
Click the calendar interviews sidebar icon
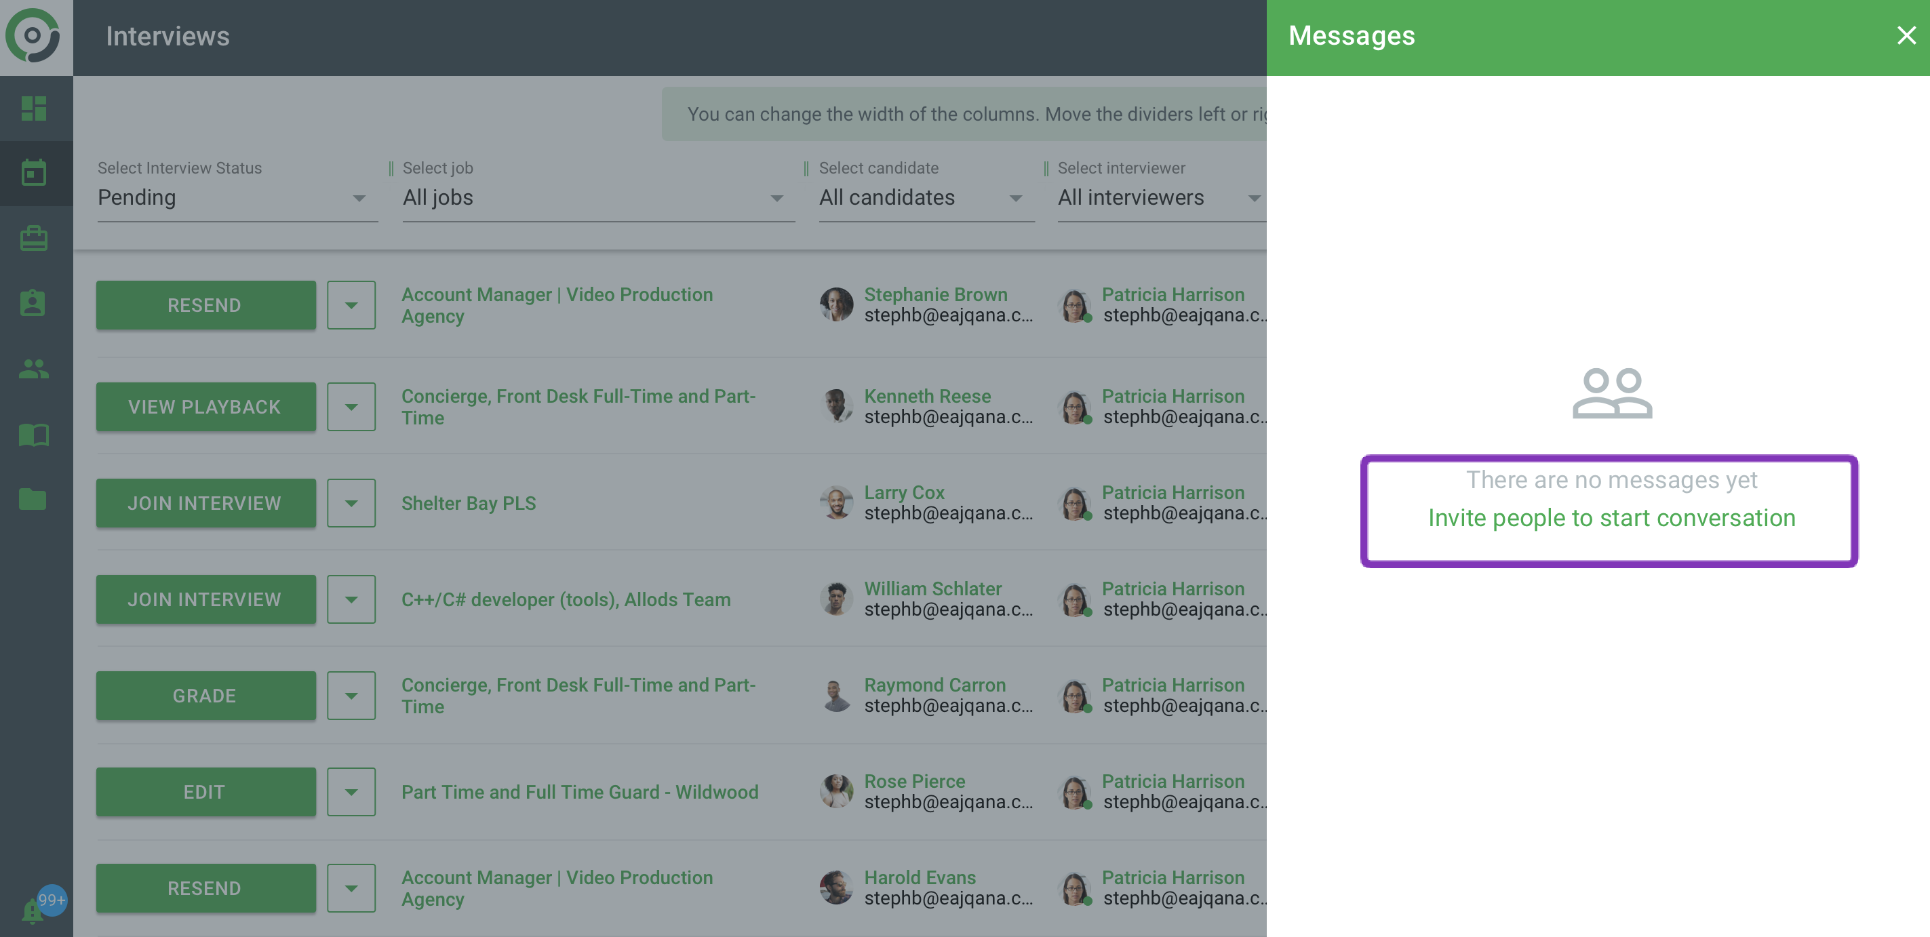(x=34, y=173)
